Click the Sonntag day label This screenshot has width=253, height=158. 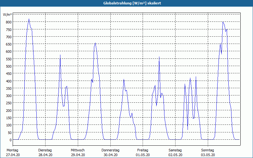pos(207,150)
